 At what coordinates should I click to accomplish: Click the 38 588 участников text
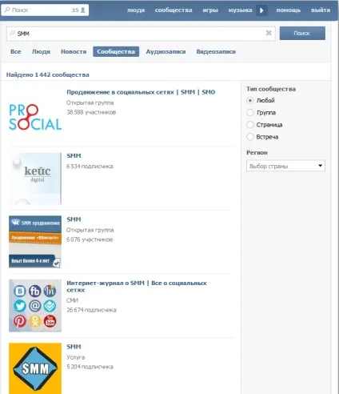pyautogui.click(x=91, y=112)
